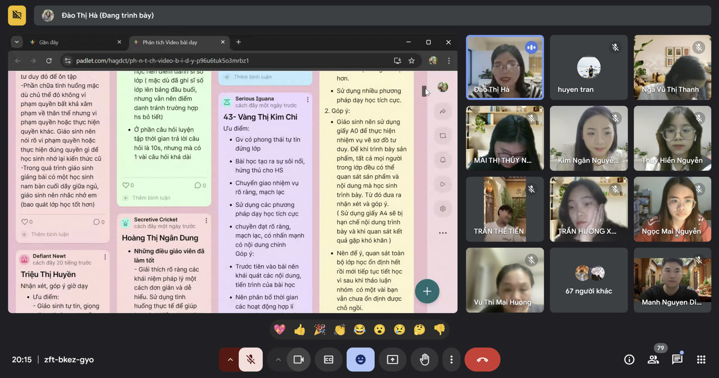Turn on closed captions
Viewport: 719px width, 378px height.
pyautogui.click(x=328, y=359)
